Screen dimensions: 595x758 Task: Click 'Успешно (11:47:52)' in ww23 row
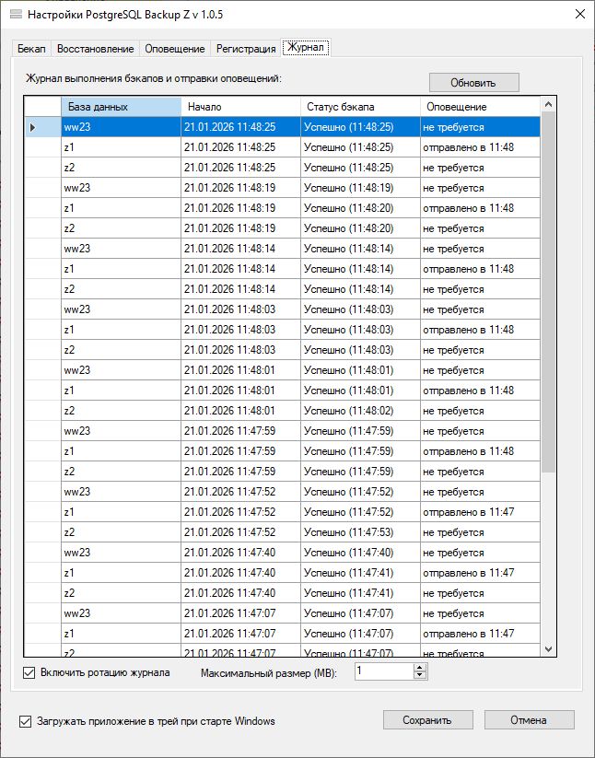pyautogui.click(x=360, y=492)
